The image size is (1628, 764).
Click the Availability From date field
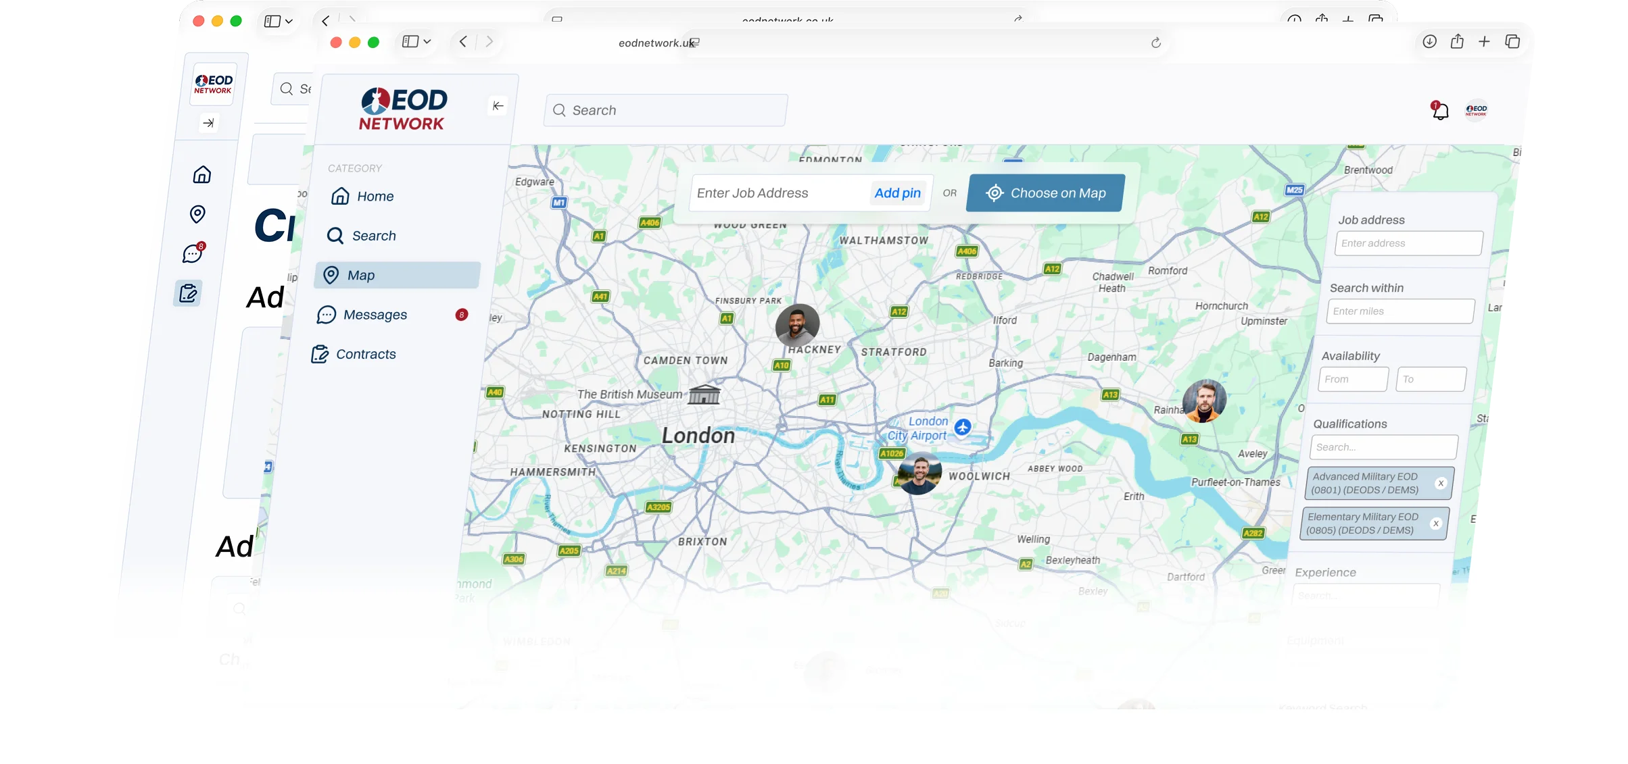pos(1352,379)
